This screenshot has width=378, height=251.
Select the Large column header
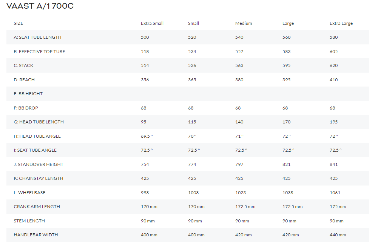[288, 23]
